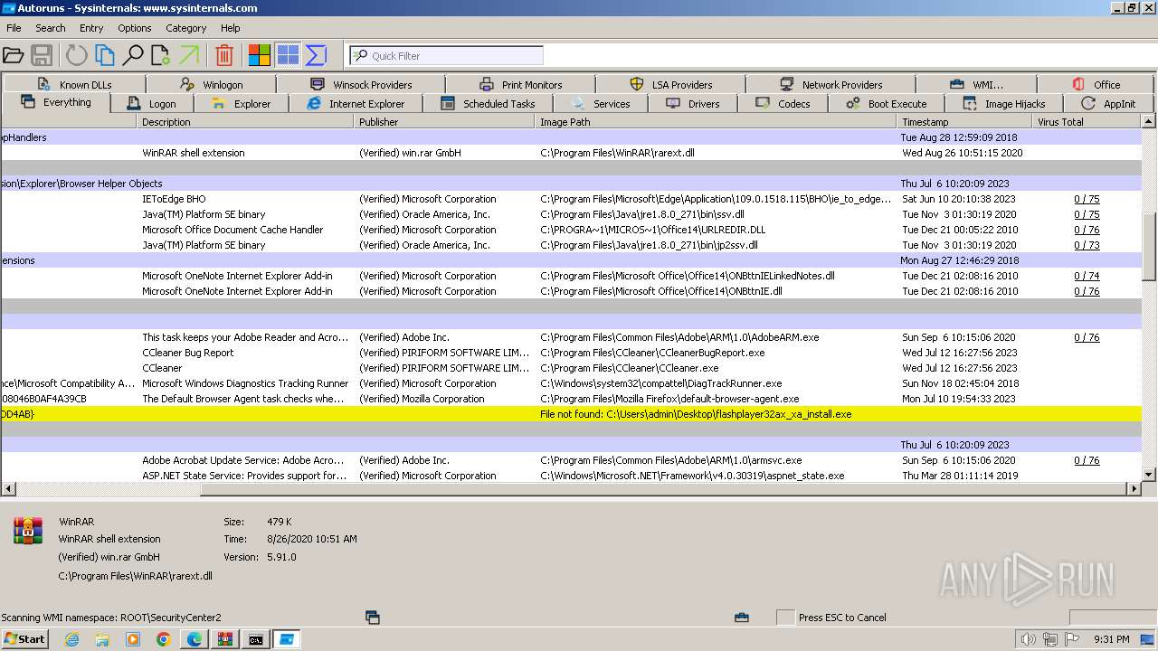1158x651 pixels.
Task: Click the green Jump to Entry arrow
Action: (x=189, y=55)
